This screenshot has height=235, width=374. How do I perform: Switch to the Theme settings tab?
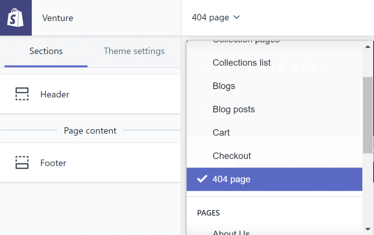134,51
